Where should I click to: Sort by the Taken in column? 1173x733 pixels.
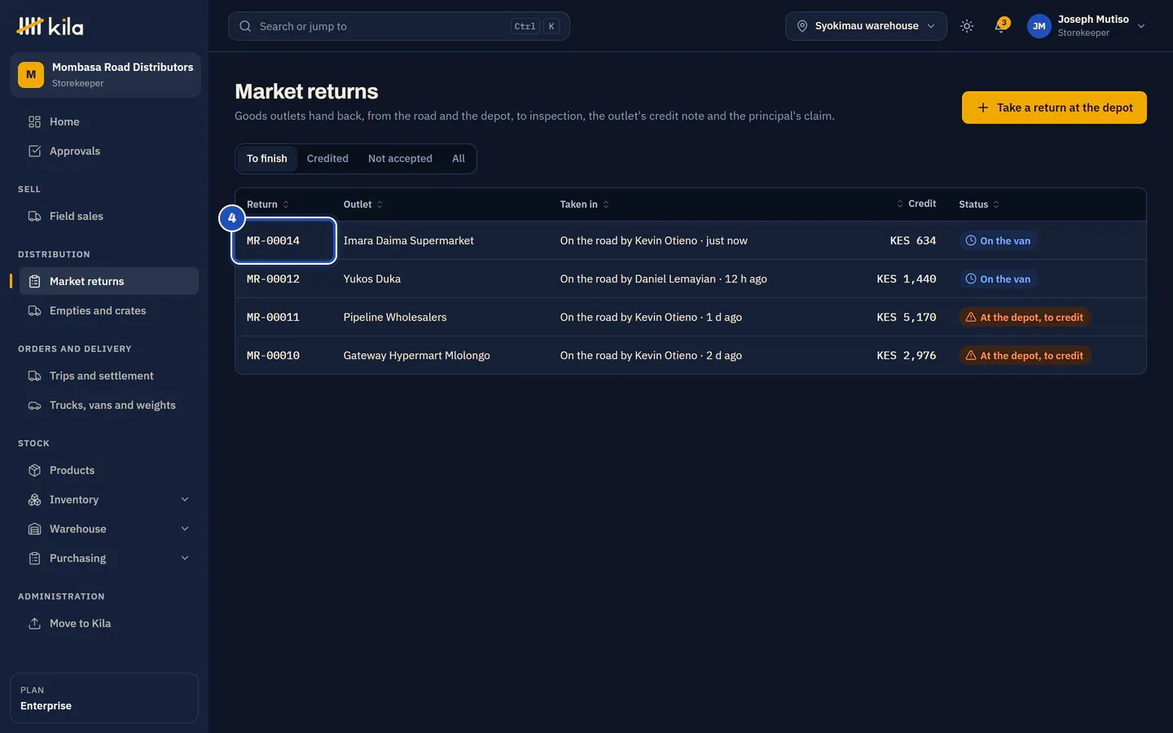[x=584, y=204]
